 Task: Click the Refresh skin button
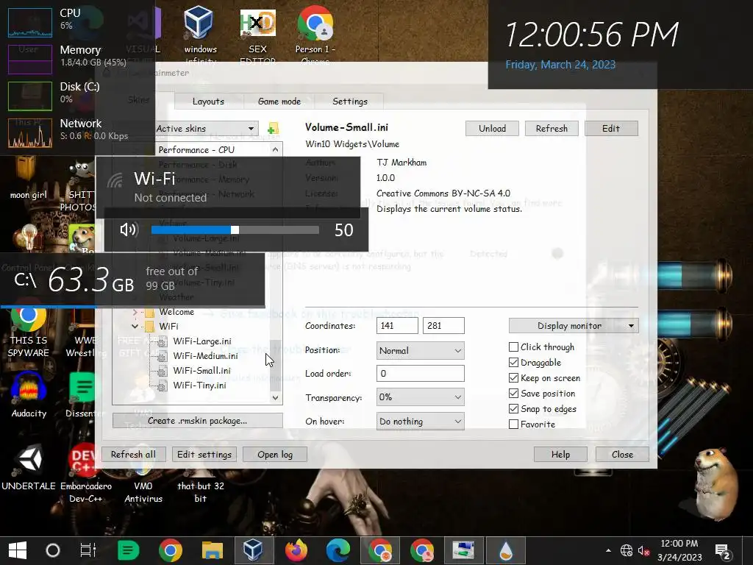click(x=552, y=128)
